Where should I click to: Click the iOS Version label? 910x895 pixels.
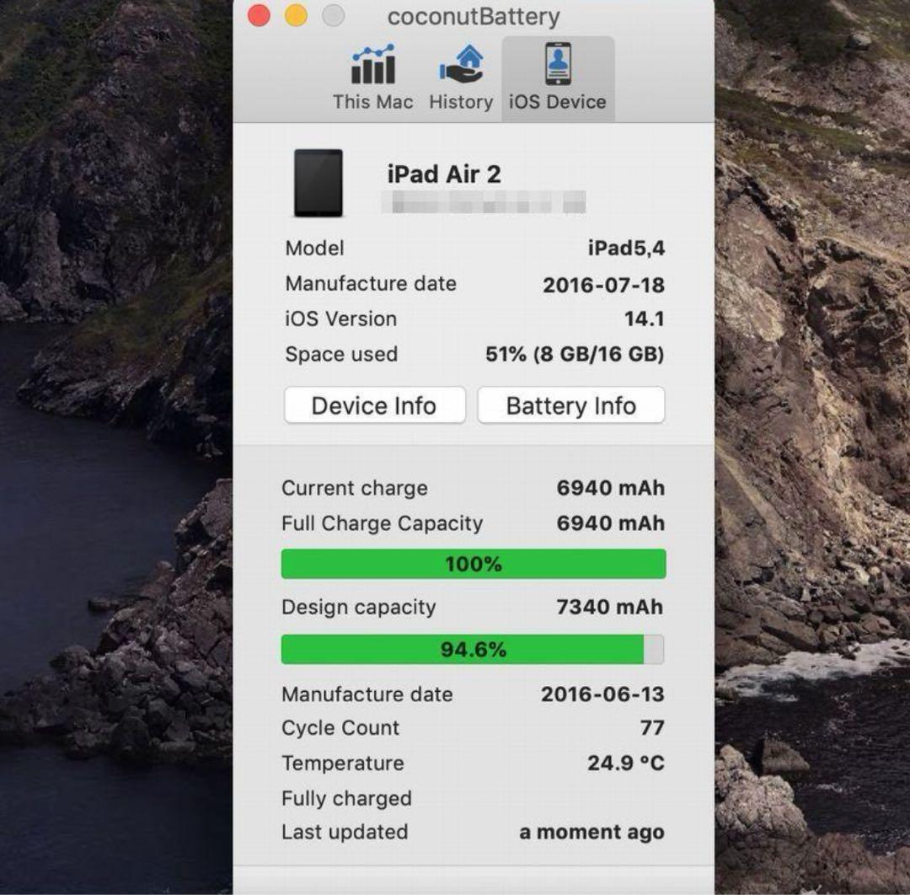tap(340, 319)
